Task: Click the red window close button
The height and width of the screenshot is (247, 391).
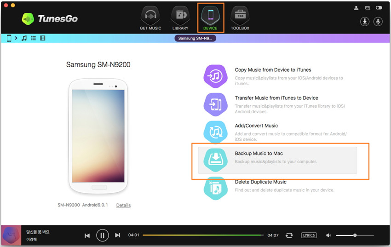Action: [x=6, y=5]
